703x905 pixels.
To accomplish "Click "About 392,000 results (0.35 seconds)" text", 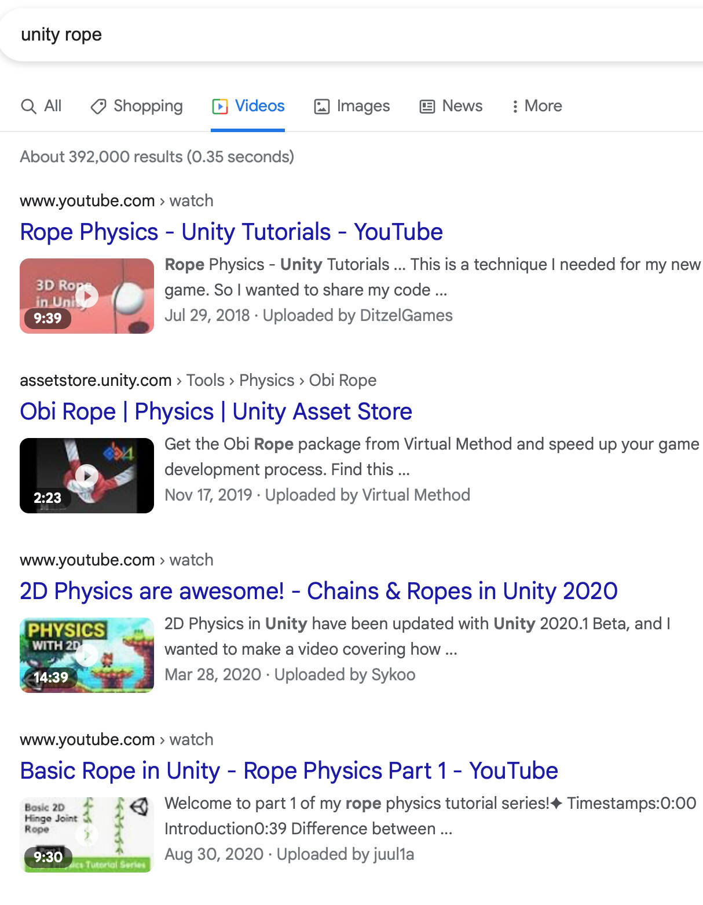I will pos(157,157).
